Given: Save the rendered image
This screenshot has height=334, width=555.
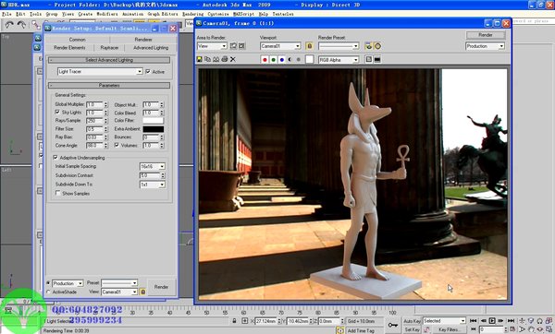Looking at the screenshot, I should 200,59.
